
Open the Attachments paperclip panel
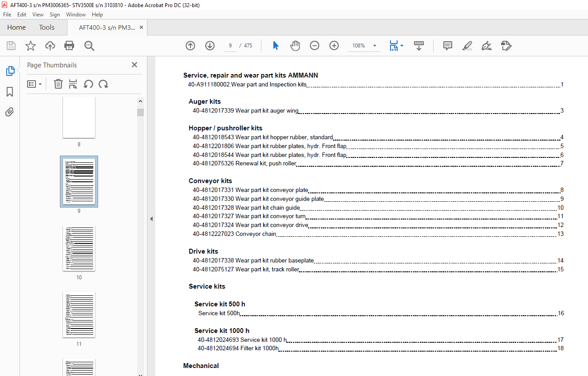coord(10,112)
